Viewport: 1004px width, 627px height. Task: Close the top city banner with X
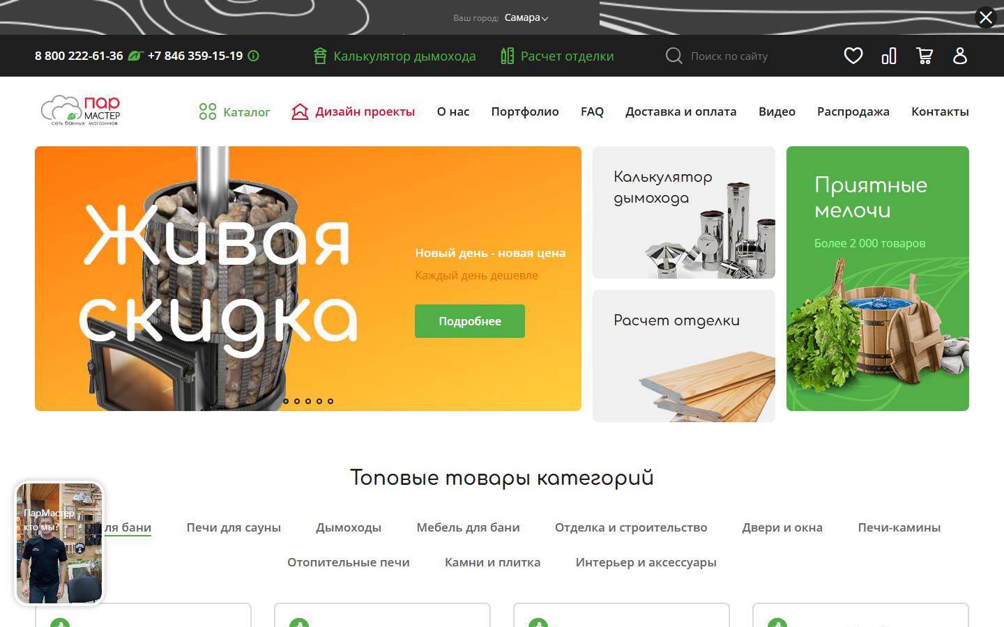986,17
